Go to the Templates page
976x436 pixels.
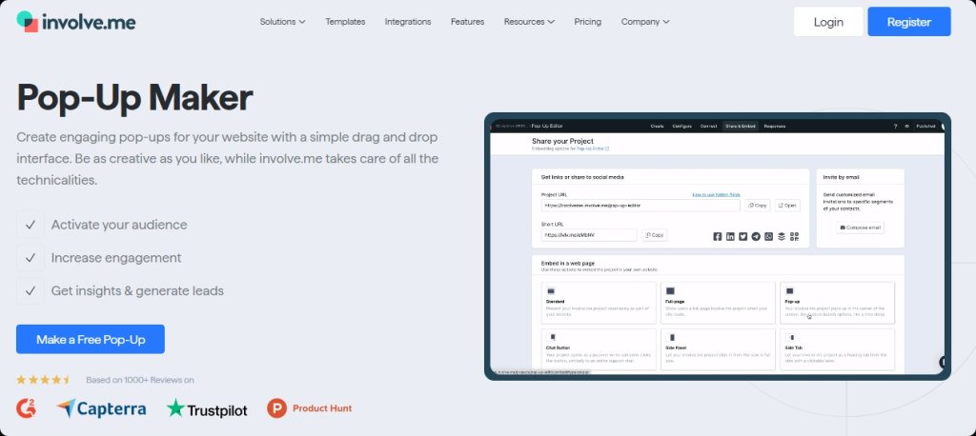coord(345,22)
